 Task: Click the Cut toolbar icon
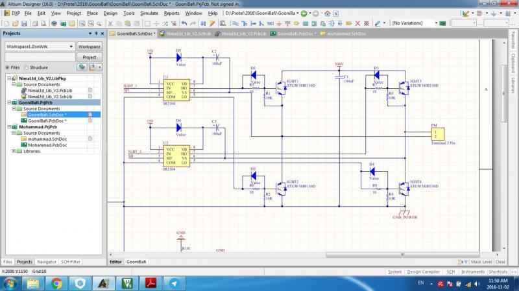(x=110, y=23)
